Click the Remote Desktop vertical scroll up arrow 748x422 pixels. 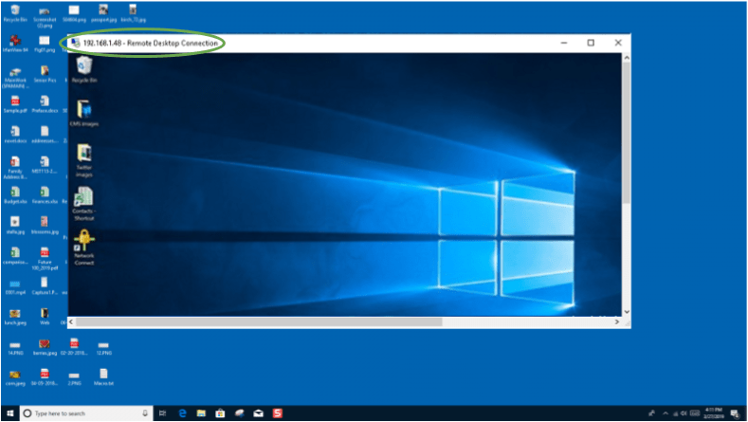point(627,58)
